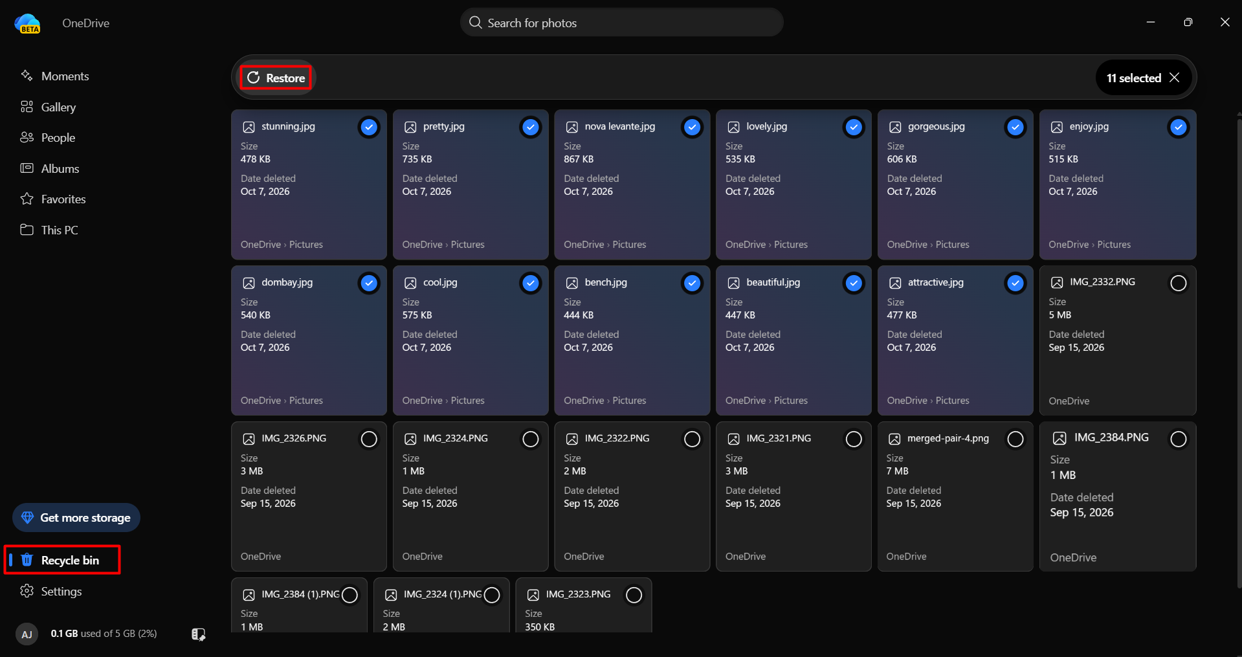Screen dimensions: 1242x657
Task: Open the AJ account avatar
Action: pyautogui.click(x=27, y=634)
